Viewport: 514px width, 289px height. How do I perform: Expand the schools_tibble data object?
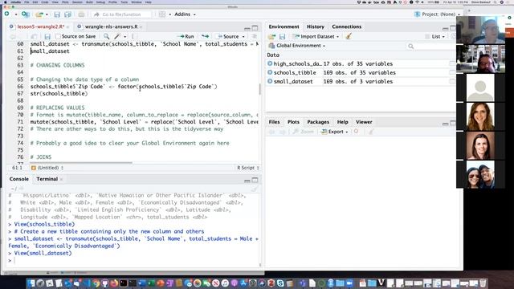[270, 72]
